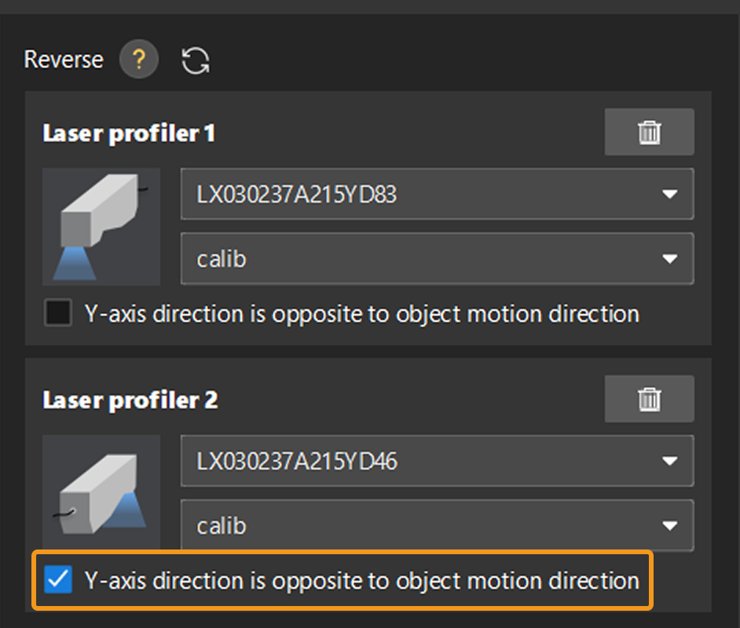The height and width of the screenshot is (628, 740).
Task: Click the arrow on the LX030237A215YD83 dropdown
Action: [669, 194]
